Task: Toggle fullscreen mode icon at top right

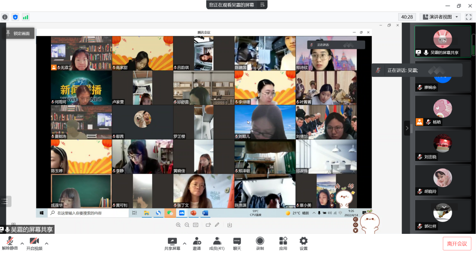Action: click(x=468, y=17)
